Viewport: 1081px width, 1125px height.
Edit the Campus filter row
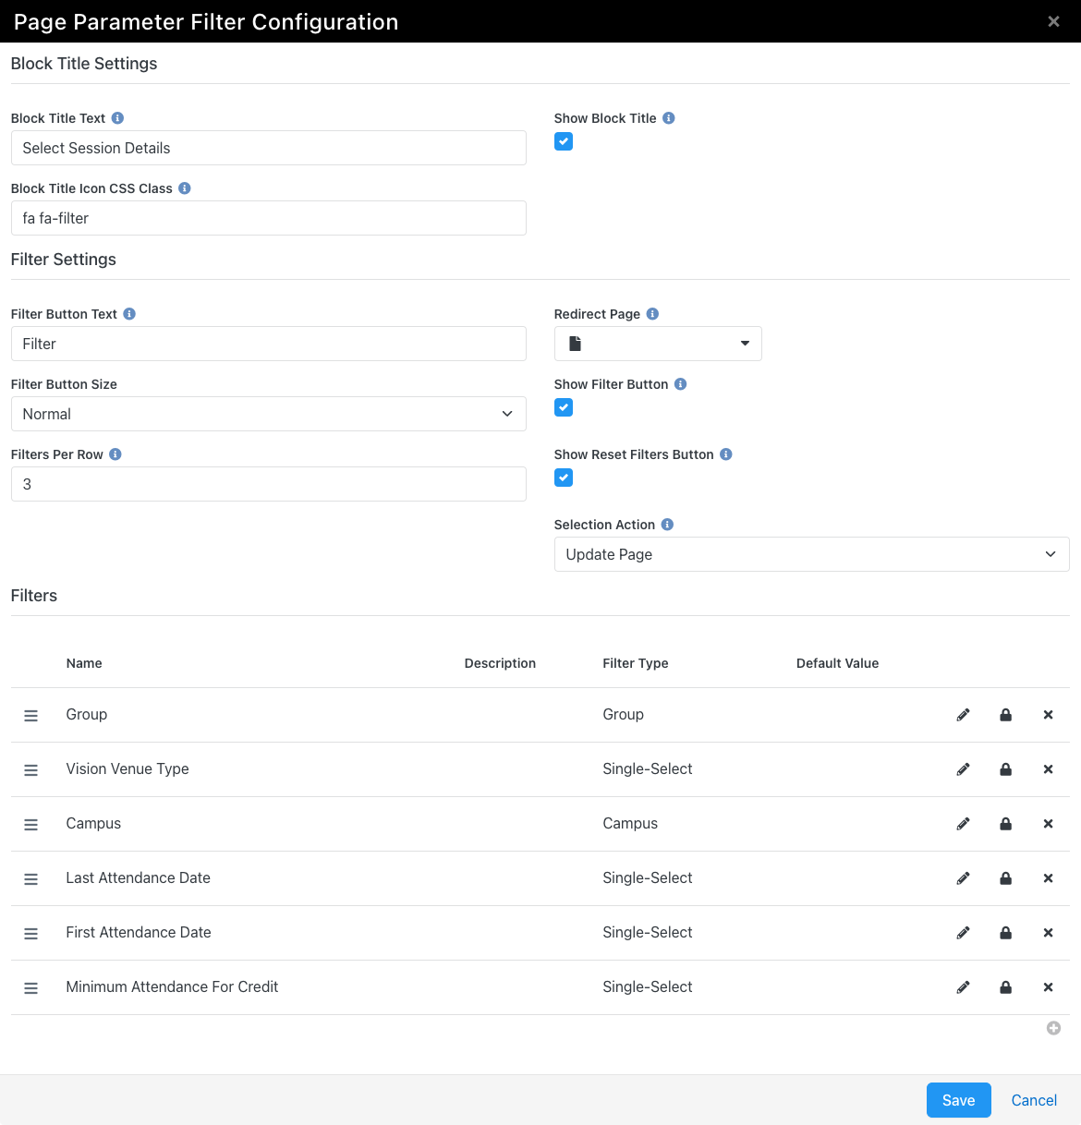963,824
